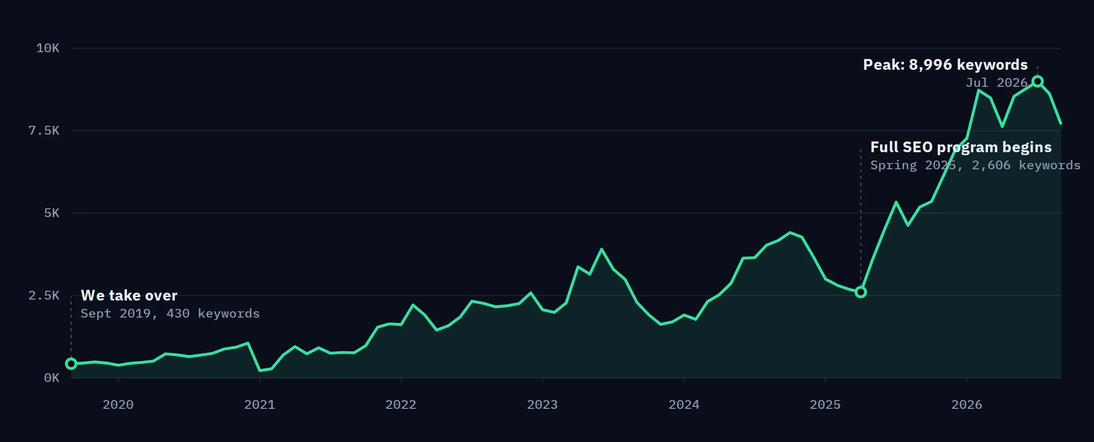Image resolution: width=1094 pixels, height=442 pixels.
Task: Click the "Full SEO program begins" heading
Action: click(961, 147)
